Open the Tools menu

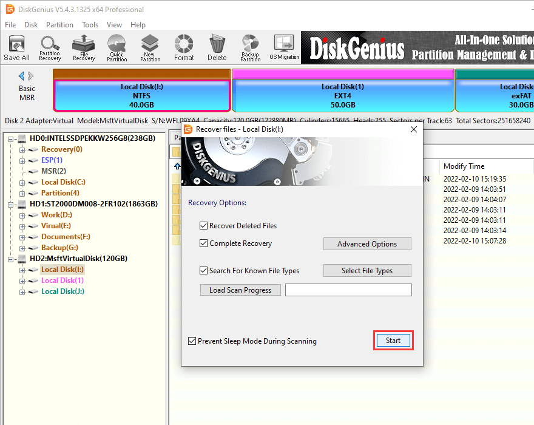point(90,25)
